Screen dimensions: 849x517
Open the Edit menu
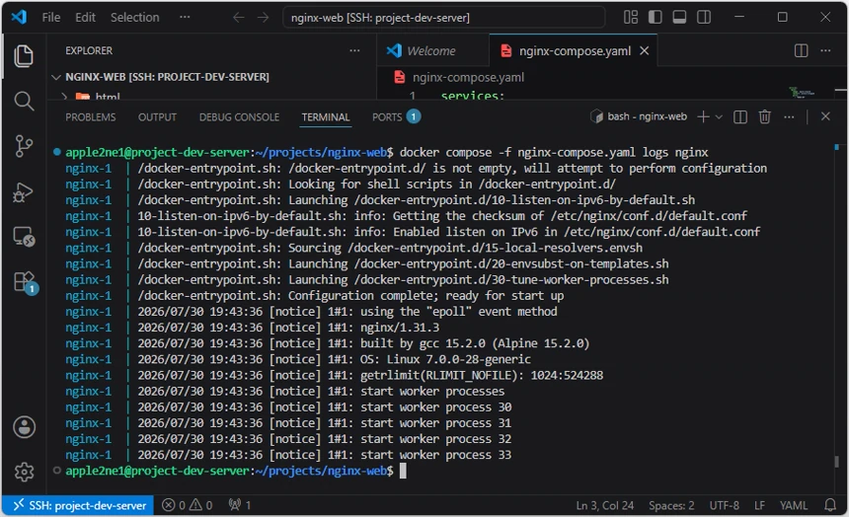[x=85, y=18]
